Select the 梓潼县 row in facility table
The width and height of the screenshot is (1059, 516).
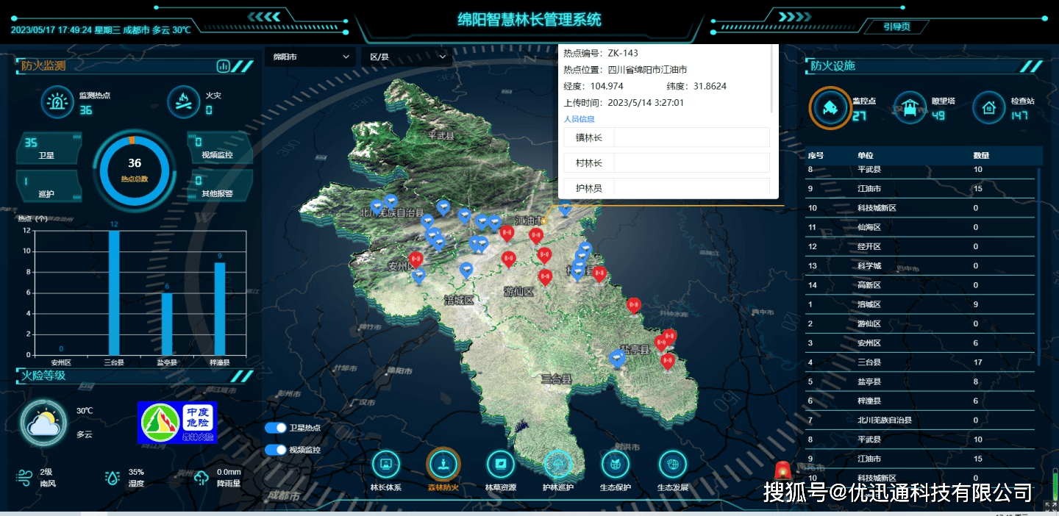[x=921, y=401]
